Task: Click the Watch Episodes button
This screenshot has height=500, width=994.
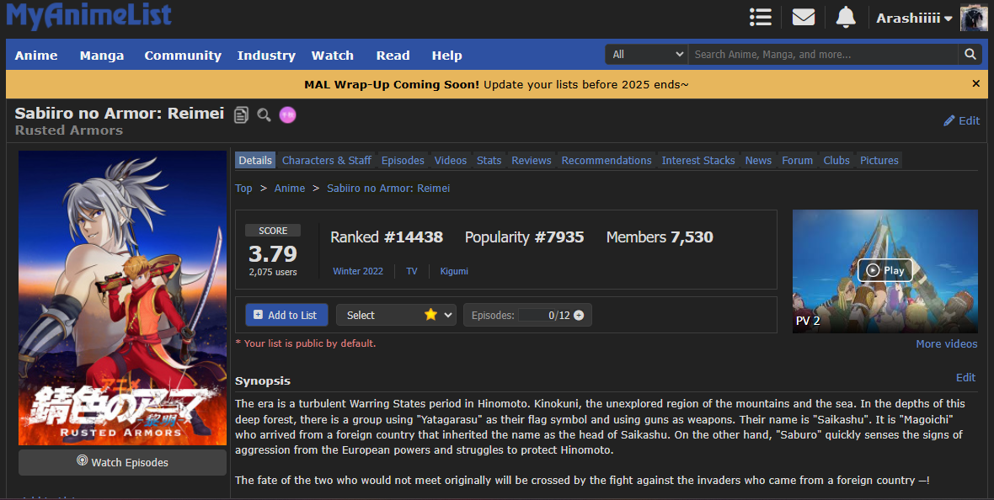Action: (122, 463)
